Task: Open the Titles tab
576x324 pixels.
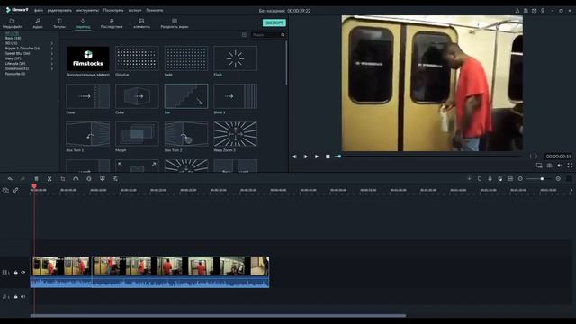Action: tap(59, 23)
